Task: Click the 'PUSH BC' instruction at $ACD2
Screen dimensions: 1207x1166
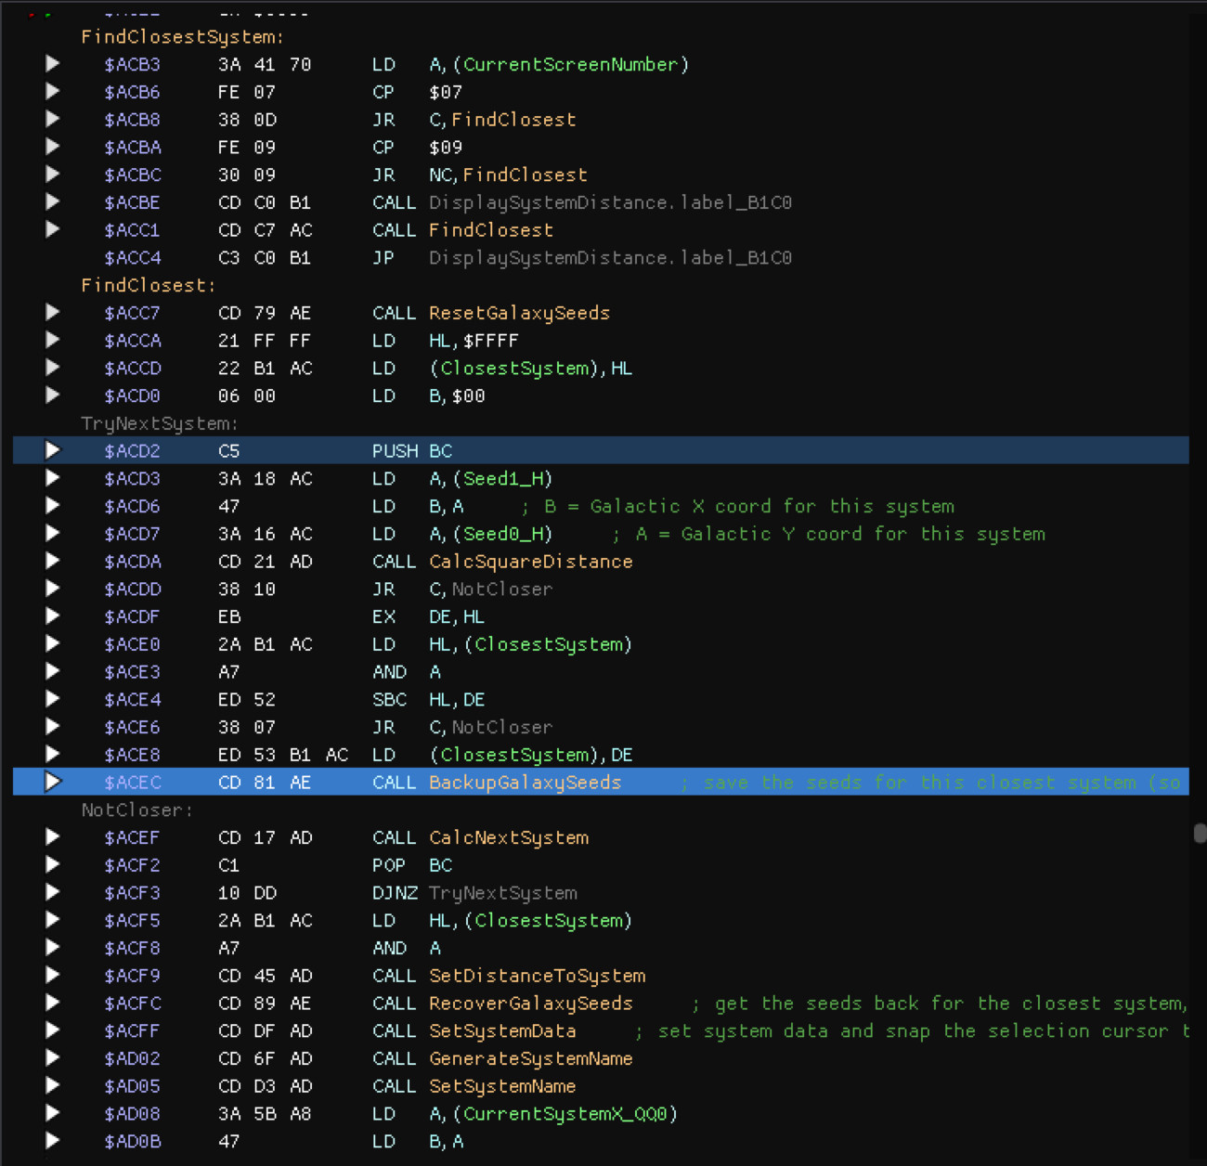Action: tap(412, 450)
